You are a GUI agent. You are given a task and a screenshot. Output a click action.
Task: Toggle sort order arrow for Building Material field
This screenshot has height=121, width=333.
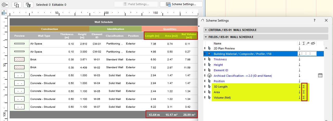300,54
